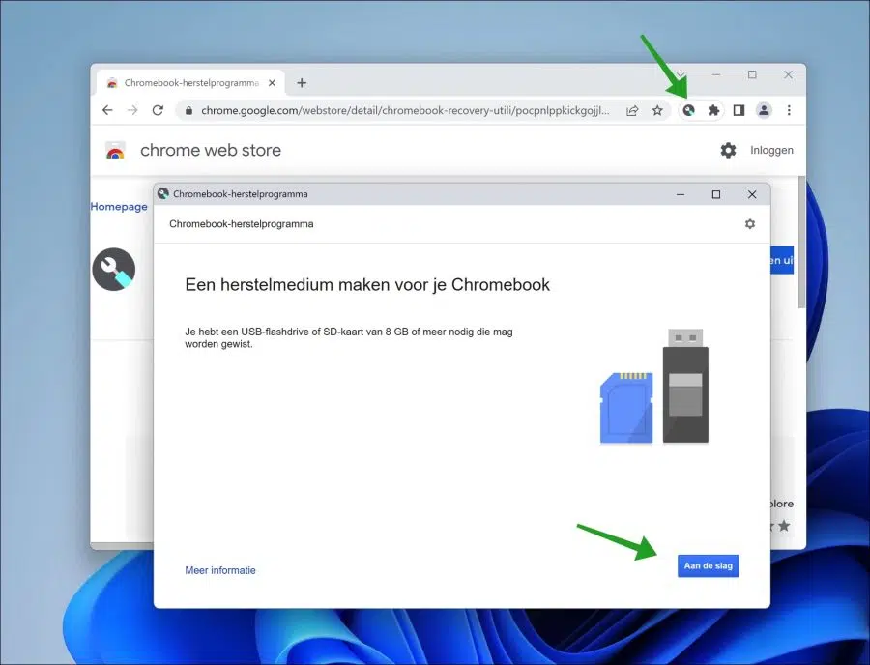Open a new tab with plus button
The width and height of the screenshot is (870, 665).
click(x=302, y=83)
